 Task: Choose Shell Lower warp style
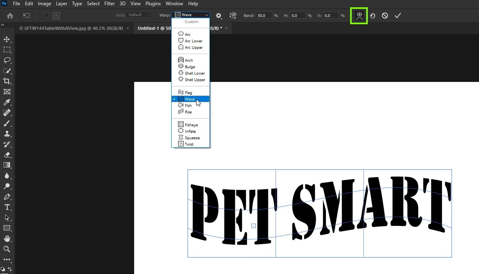[191, 73]
